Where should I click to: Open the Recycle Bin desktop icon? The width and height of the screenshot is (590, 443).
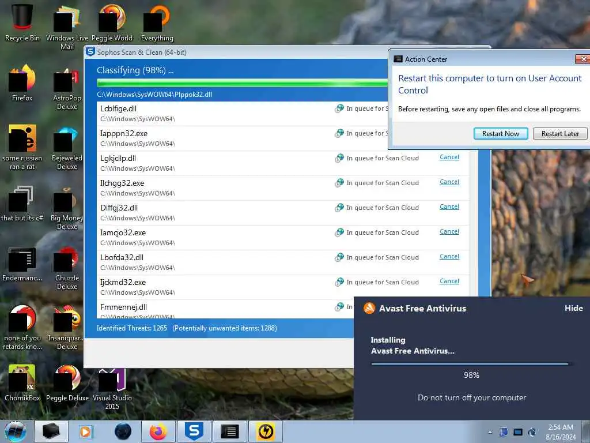coord(22,22)
